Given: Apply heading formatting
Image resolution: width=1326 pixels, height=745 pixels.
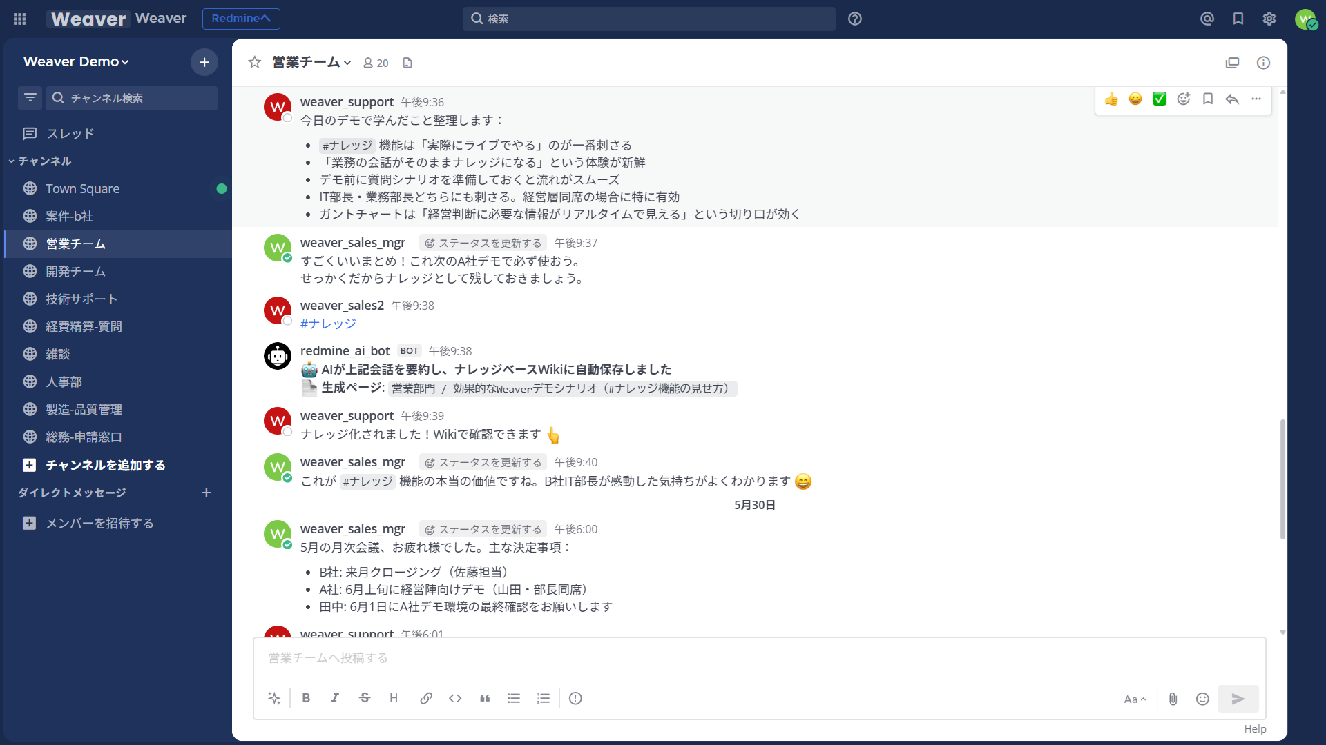Looking at the screenshot, I should 394,698.
